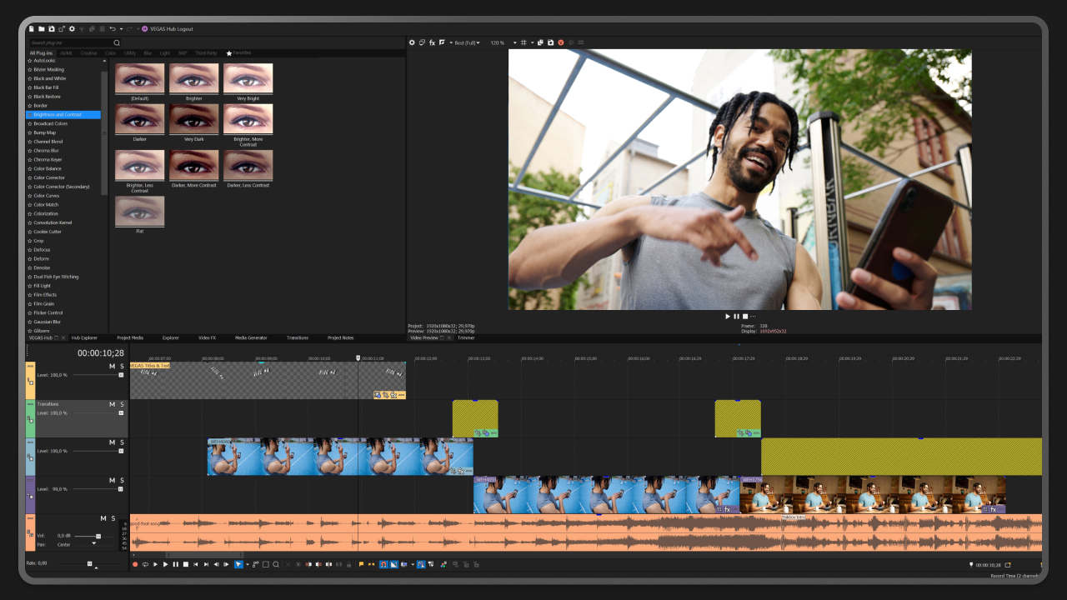Switch to the Trimmer tab
1067x600 pixels.
click(467, 337)
